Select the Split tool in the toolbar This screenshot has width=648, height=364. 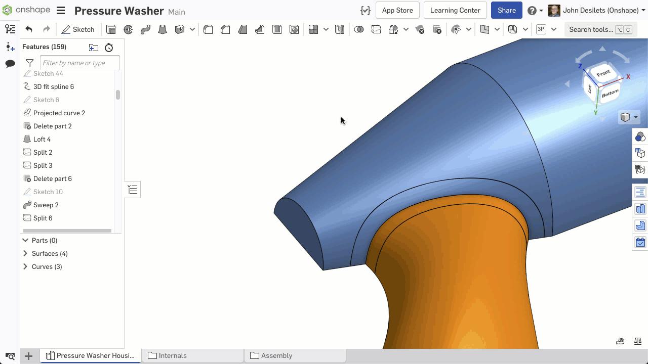pos(376,29)
